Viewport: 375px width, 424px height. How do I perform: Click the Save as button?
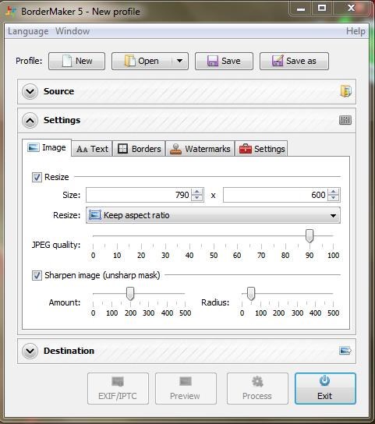click(x=294, y=61)
